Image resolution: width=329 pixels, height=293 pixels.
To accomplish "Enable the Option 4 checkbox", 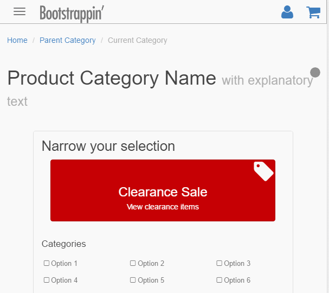I will tap(47, 280).
